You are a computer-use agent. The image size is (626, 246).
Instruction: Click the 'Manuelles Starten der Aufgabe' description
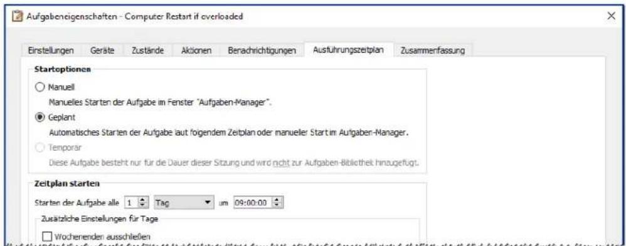pos(161,103)
